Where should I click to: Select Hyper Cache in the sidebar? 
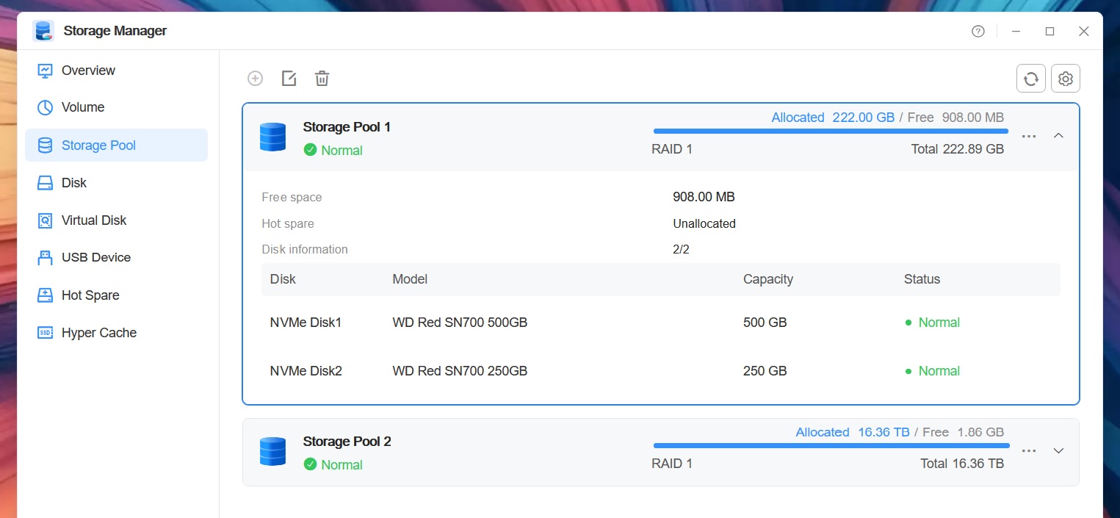pyautogui.click(x=116, y=333)
